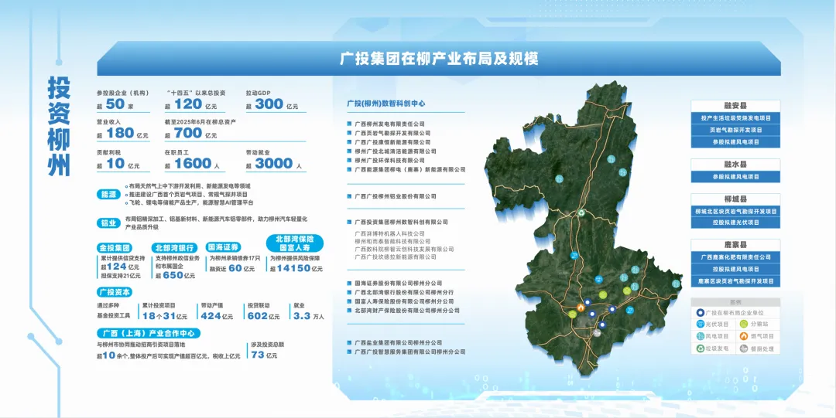Click 国富人寿保险股份有限公司柳州分公司

point(404,301)
